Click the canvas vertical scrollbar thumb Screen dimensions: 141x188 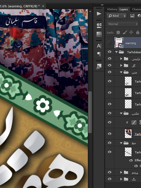pos(90,112)
